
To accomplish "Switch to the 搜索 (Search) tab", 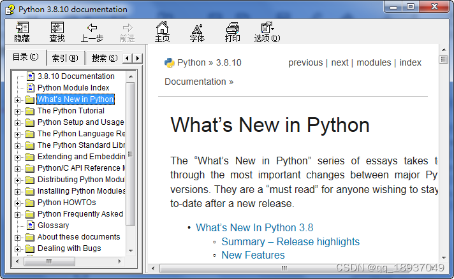I will [x=104, y=58].
